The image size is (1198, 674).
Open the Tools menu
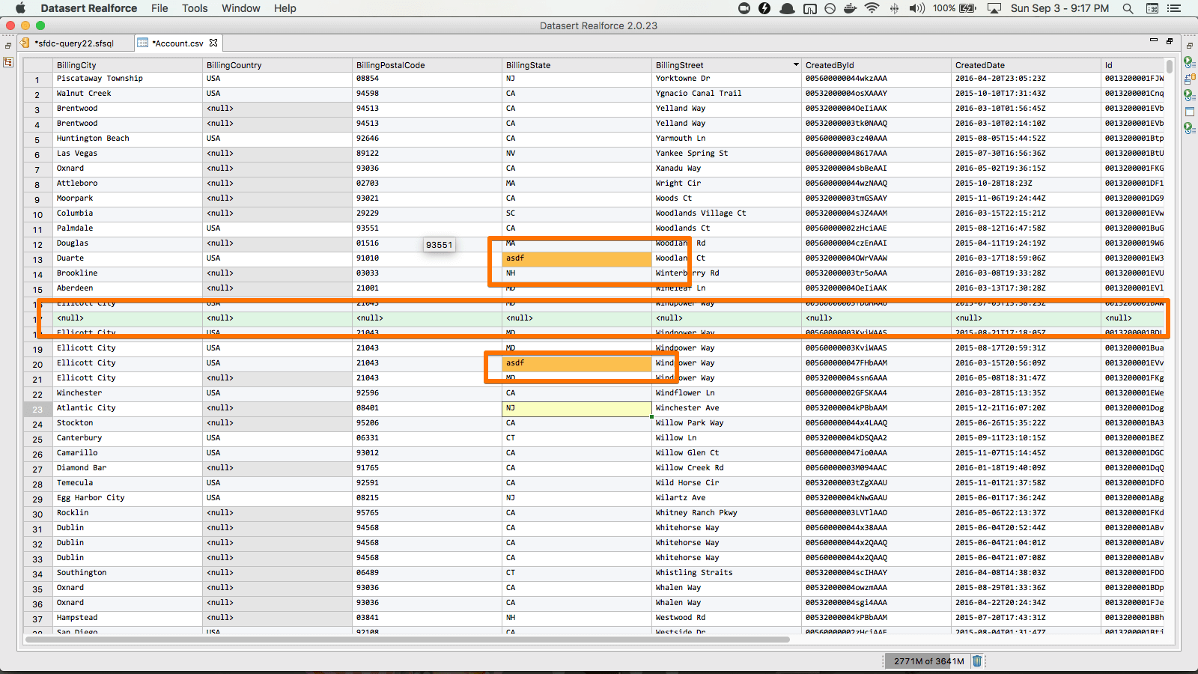click(x=195, y=8)
